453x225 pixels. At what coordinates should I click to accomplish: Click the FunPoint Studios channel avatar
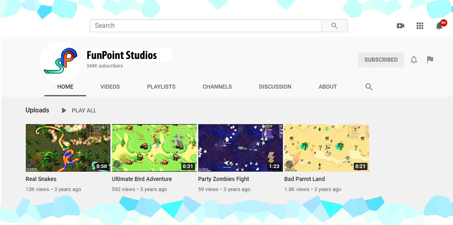pyautogui.click(x=60, y=62)
